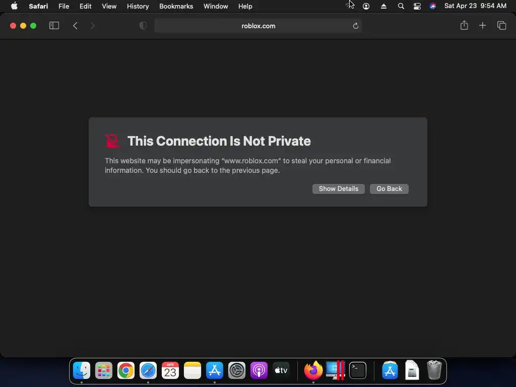Click the Go Back button

(389, 189)
